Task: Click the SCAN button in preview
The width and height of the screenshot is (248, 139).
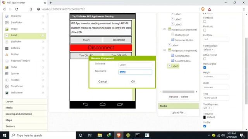Action: pos(86,40)
